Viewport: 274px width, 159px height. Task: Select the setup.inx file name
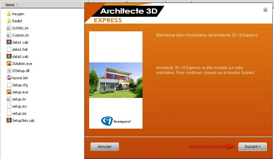(x=20, y=106)
